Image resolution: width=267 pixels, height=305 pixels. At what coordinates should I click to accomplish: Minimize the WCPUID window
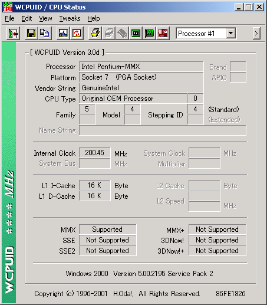click(x=239, y=7)
